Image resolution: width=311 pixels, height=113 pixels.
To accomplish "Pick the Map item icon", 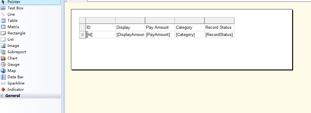I will (x=3, y=71).
